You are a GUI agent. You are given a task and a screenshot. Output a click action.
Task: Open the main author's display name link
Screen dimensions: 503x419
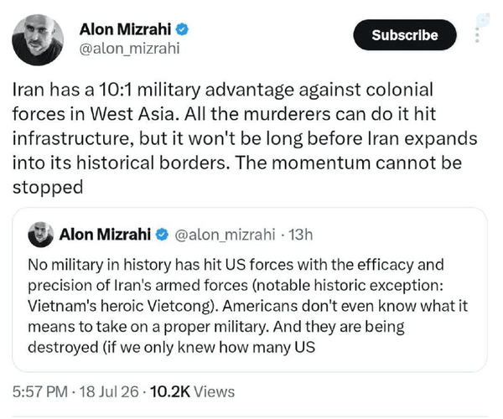[125, 29]
